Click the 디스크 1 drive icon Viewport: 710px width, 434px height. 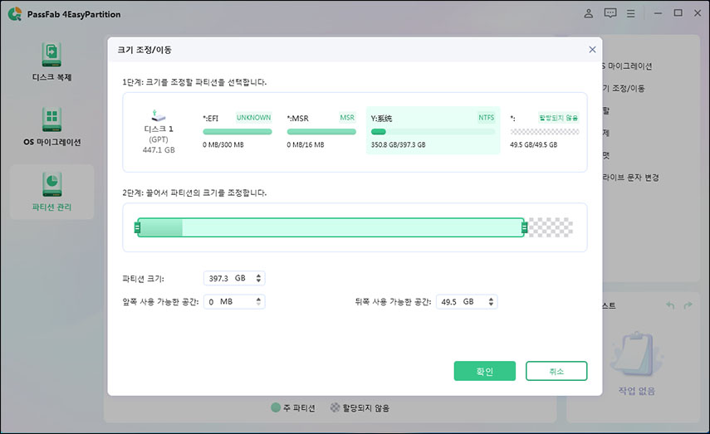click(x=159, y=116)
